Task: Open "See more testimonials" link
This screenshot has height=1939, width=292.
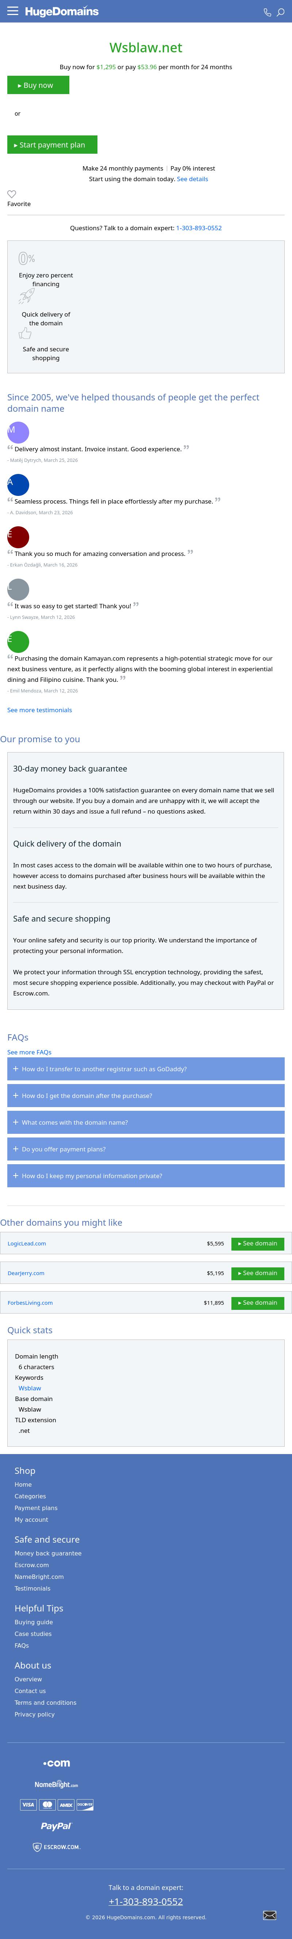Action: (x=40, y=710)
